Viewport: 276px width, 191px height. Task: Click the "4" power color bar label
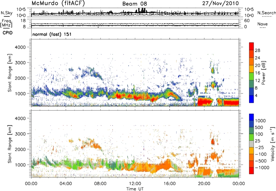pos(256,96)
